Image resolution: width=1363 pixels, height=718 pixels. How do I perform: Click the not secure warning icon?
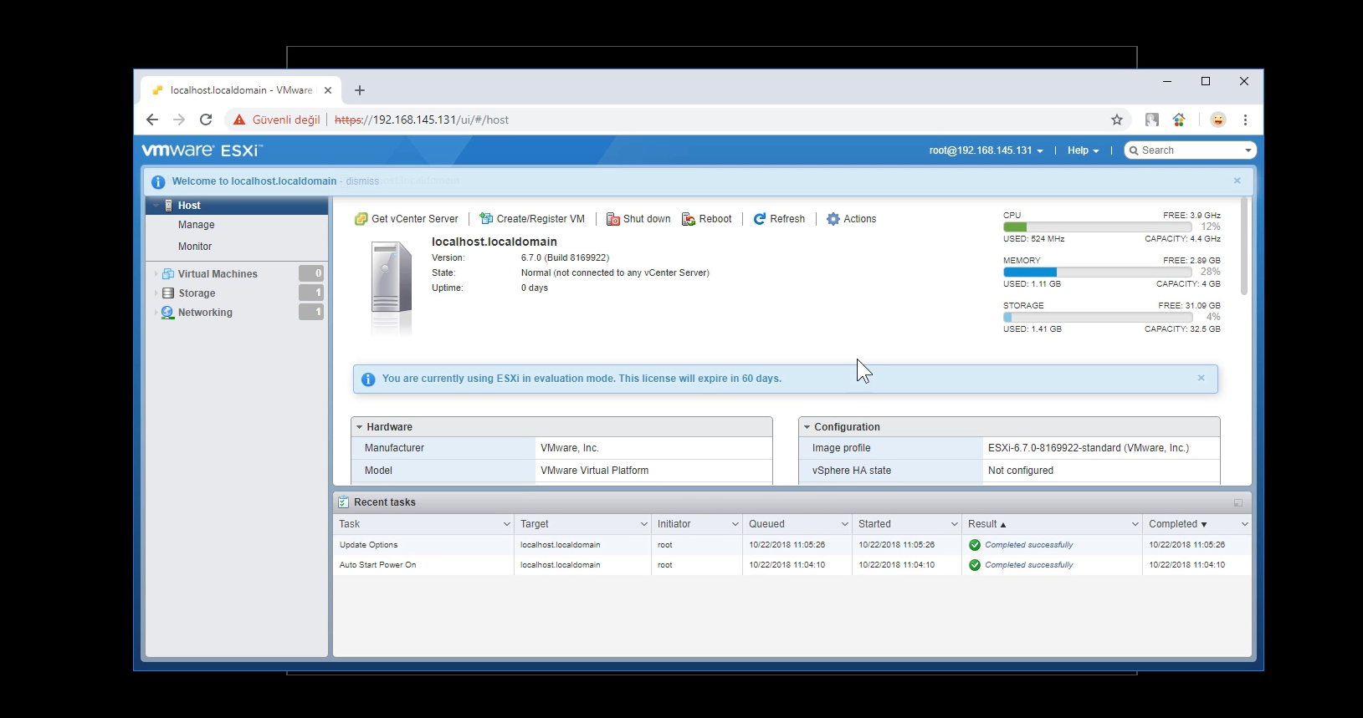(x=239, y=120)
